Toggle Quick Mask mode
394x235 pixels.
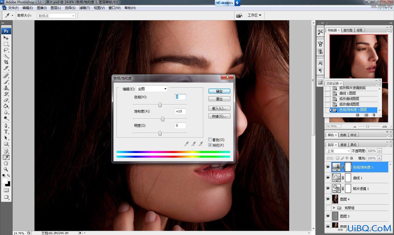tap(6, 190)
